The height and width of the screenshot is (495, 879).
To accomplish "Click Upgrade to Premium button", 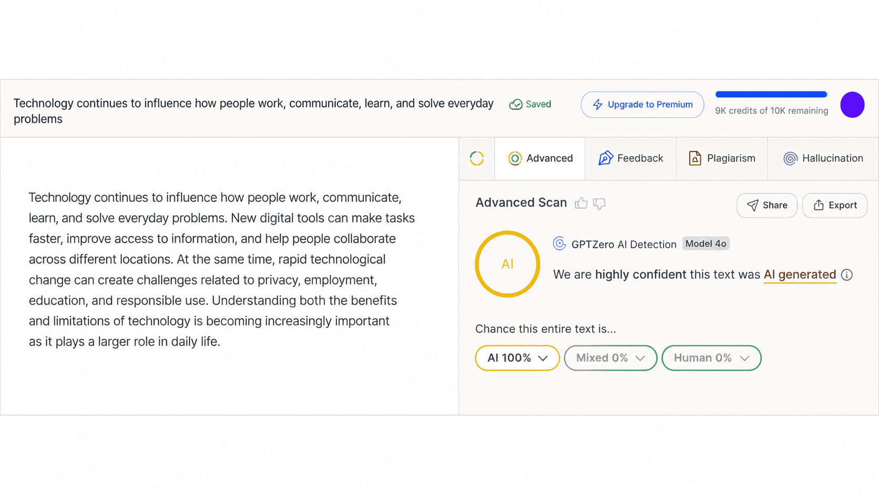I will pyautogui.click(x=642, y=105).
